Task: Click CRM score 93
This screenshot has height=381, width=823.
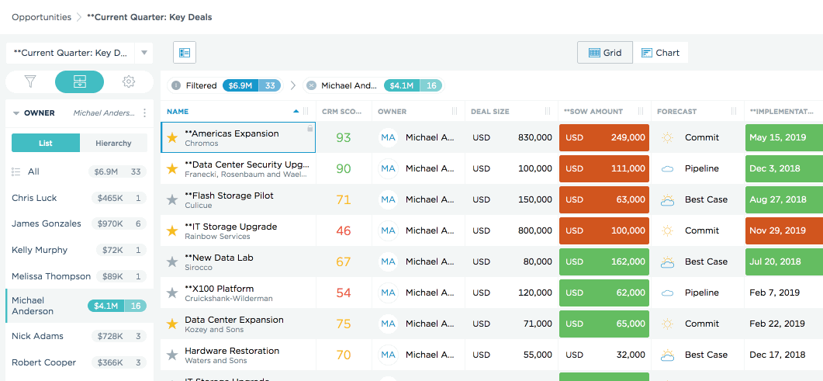Action: [344, 137]
